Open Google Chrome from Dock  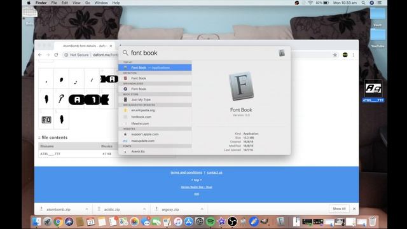(x=59, y=221)
